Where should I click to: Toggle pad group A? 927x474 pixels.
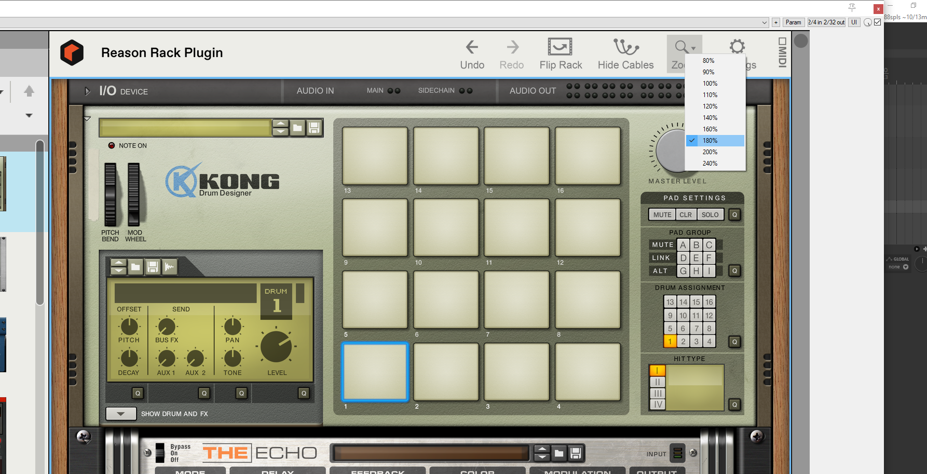[x=683, y=245]
